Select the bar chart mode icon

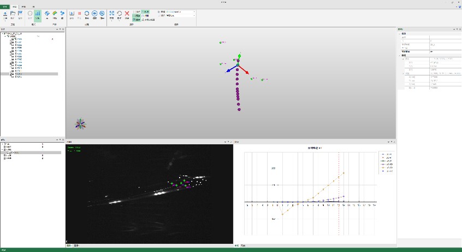(38, 14)
